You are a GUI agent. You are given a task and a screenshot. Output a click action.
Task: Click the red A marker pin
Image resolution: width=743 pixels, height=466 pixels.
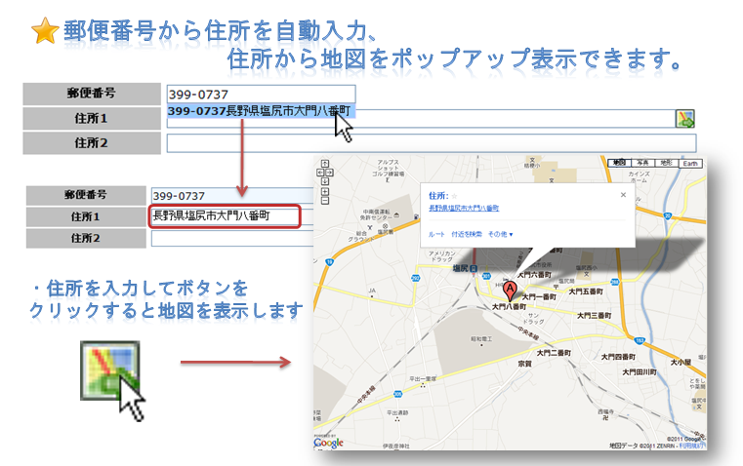click(510, 291)
